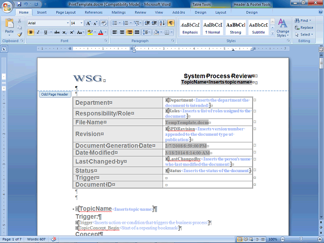This screenshot has height=243, width=324.
Task: Align text left
Action: [x=115, y=32]
